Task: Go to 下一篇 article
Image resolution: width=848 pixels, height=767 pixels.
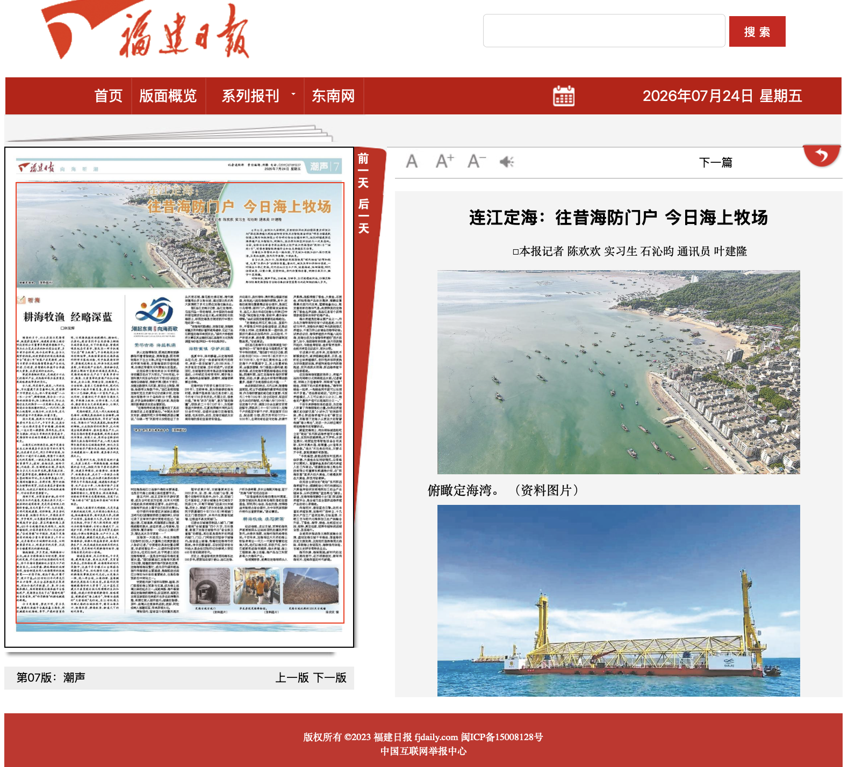Action: (716, 162)
